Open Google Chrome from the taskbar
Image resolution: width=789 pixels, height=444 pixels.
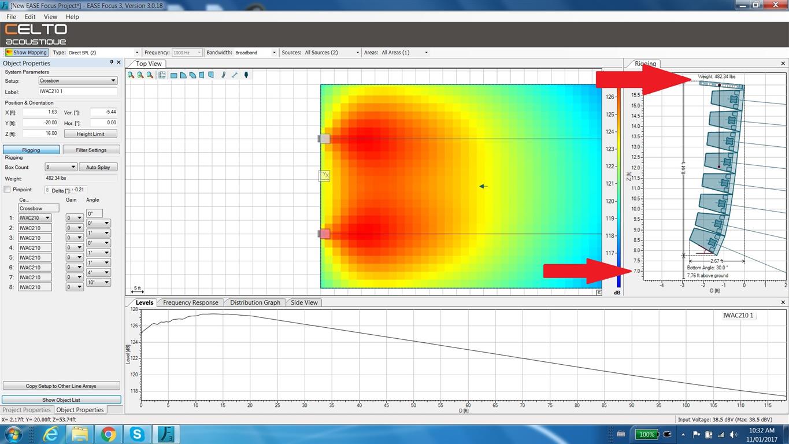108,434
